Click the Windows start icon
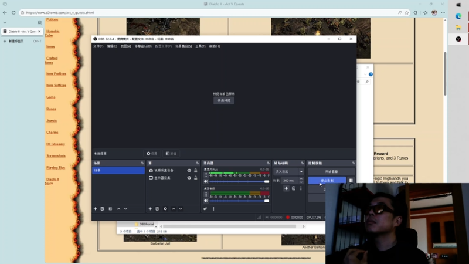Screen dimensions: 469x264 tap(458, 5)
